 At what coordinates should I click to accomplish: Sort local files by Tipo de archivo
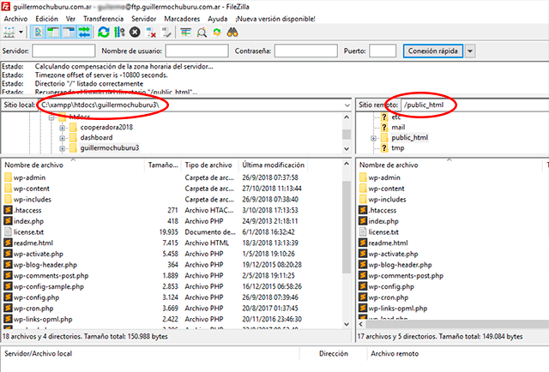(209, 165)
